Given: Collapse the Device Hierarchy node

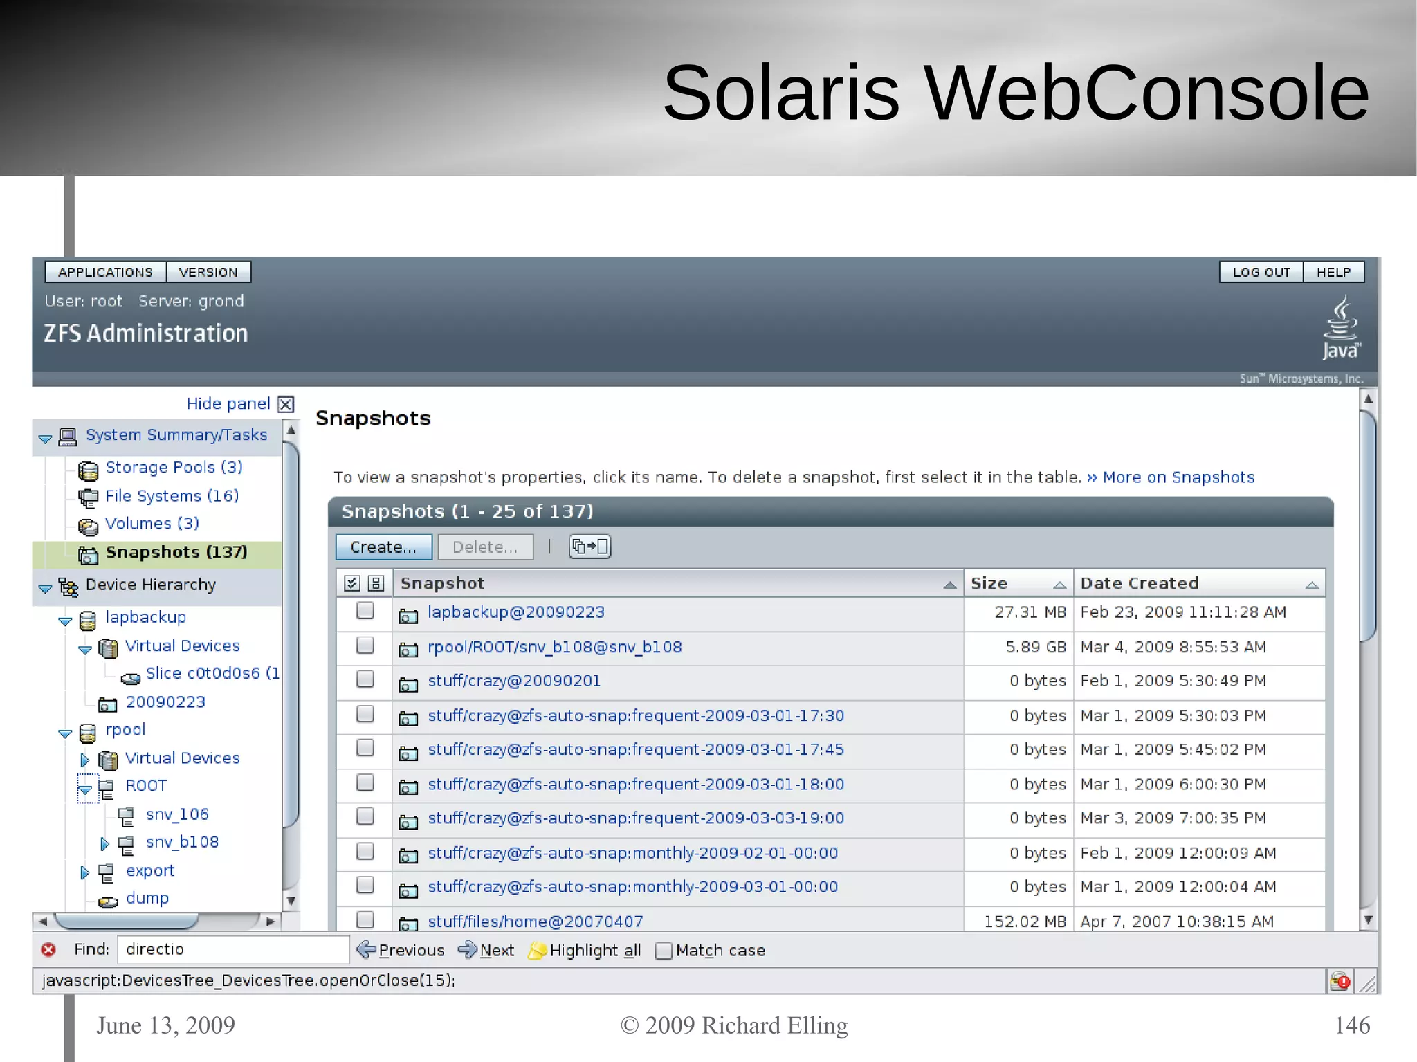Looking at the screenshot, I should click(x=46, y=589).
